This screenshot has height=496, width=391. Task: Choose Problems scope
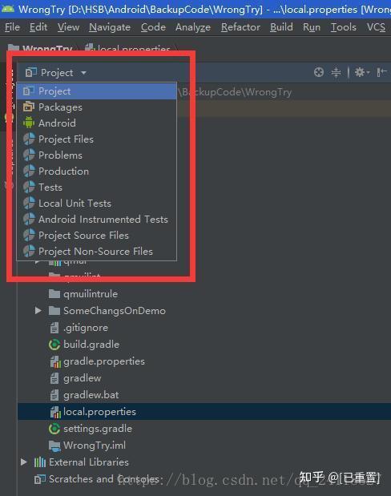(x=96, y=155)
